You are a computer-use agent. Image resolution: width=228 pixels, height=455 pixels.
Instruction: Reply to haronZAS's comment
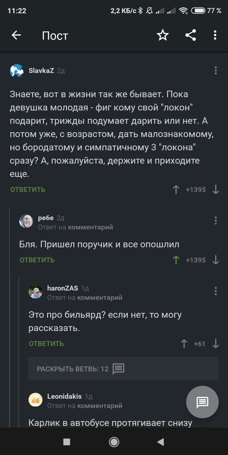pyautogui.click(x=46, y=344)
